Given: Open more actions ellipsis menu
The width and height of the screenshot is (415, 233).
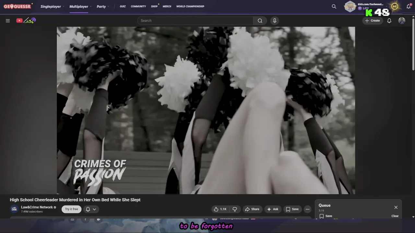Looking at the screenshot, I should (307, 209).
